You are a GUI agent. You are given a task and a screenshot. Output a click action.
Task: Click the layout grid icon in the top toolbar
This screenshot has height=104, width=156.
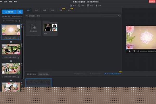point(88,5)
